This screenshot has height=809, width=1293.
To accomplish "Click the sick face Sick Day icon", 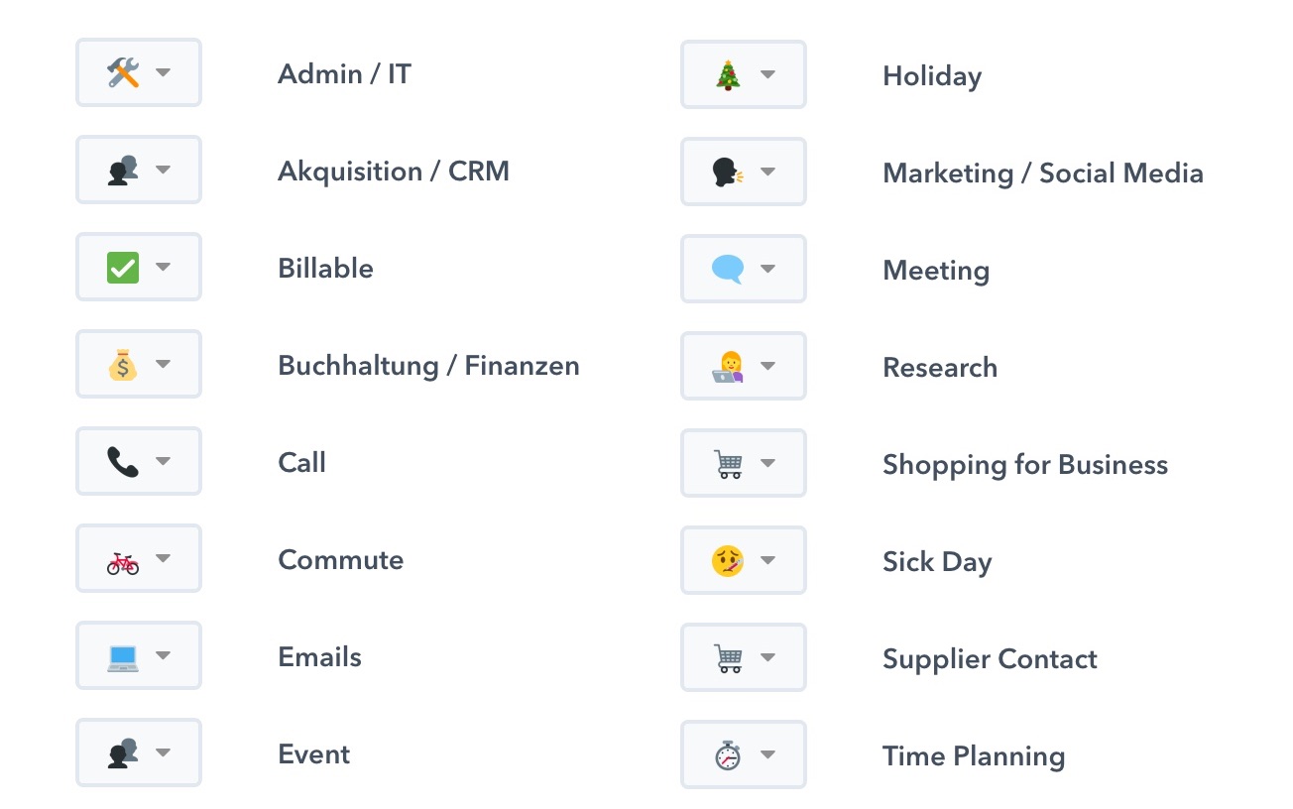I will pyautogui.click(x=728, y=560).
